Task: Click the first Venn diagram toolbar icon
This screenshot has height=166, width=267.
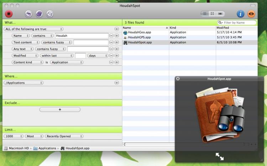Action: pos(28,14)
